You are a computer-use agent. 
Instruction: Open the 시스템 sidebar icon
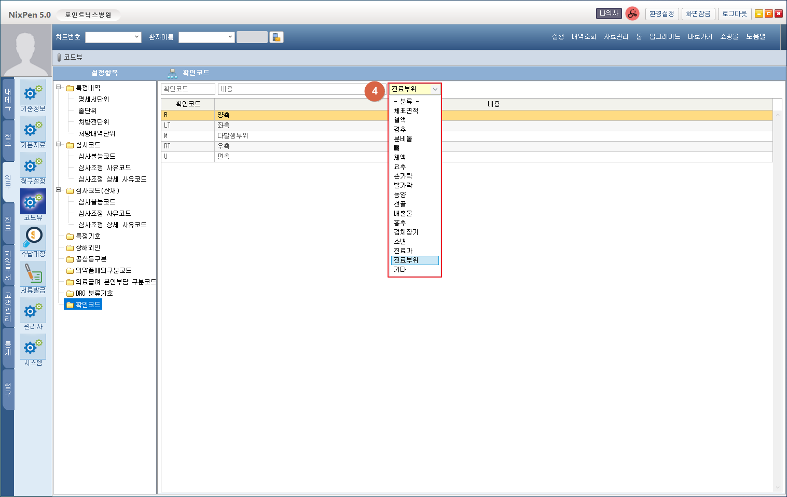click(x=33, y=348)
